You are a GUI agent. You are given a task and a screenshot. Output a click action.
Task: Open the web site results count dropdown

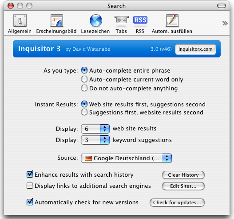pos(95,129)
